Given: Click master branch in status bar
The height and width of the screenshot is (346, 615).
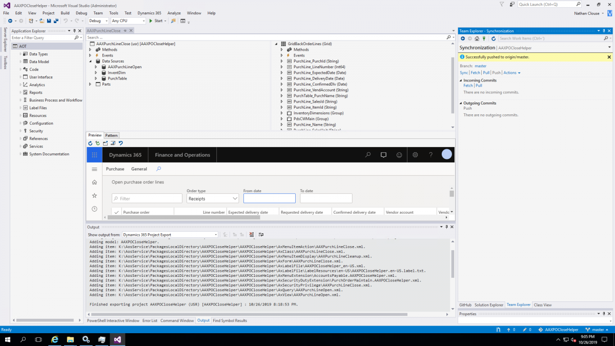Looking at the screenshot, I should [598, 330].
